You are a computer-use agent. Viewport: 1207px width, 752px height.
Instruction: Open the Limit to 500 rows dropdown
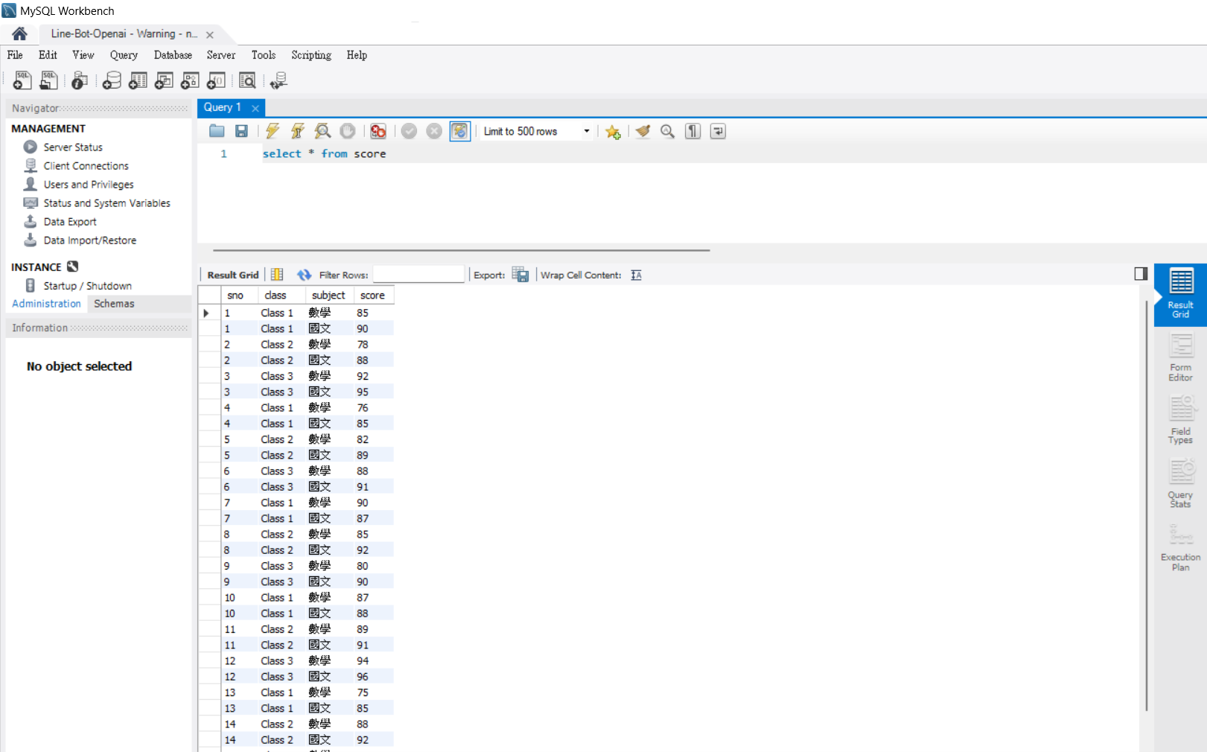tap(537, 131)
